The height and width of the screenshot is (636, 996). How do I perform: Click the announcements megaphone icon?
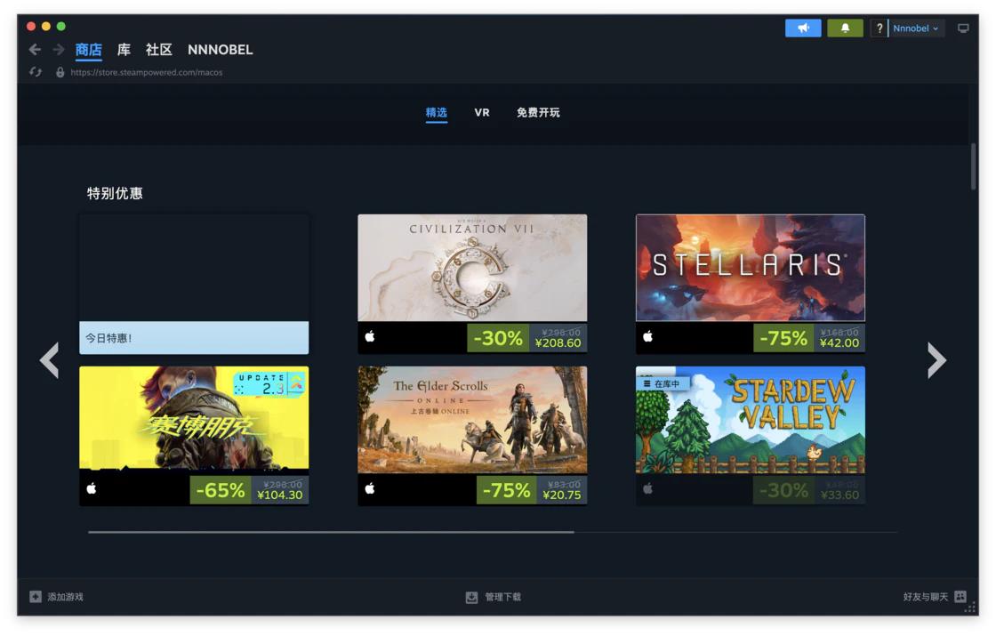[x=803, y=28]
